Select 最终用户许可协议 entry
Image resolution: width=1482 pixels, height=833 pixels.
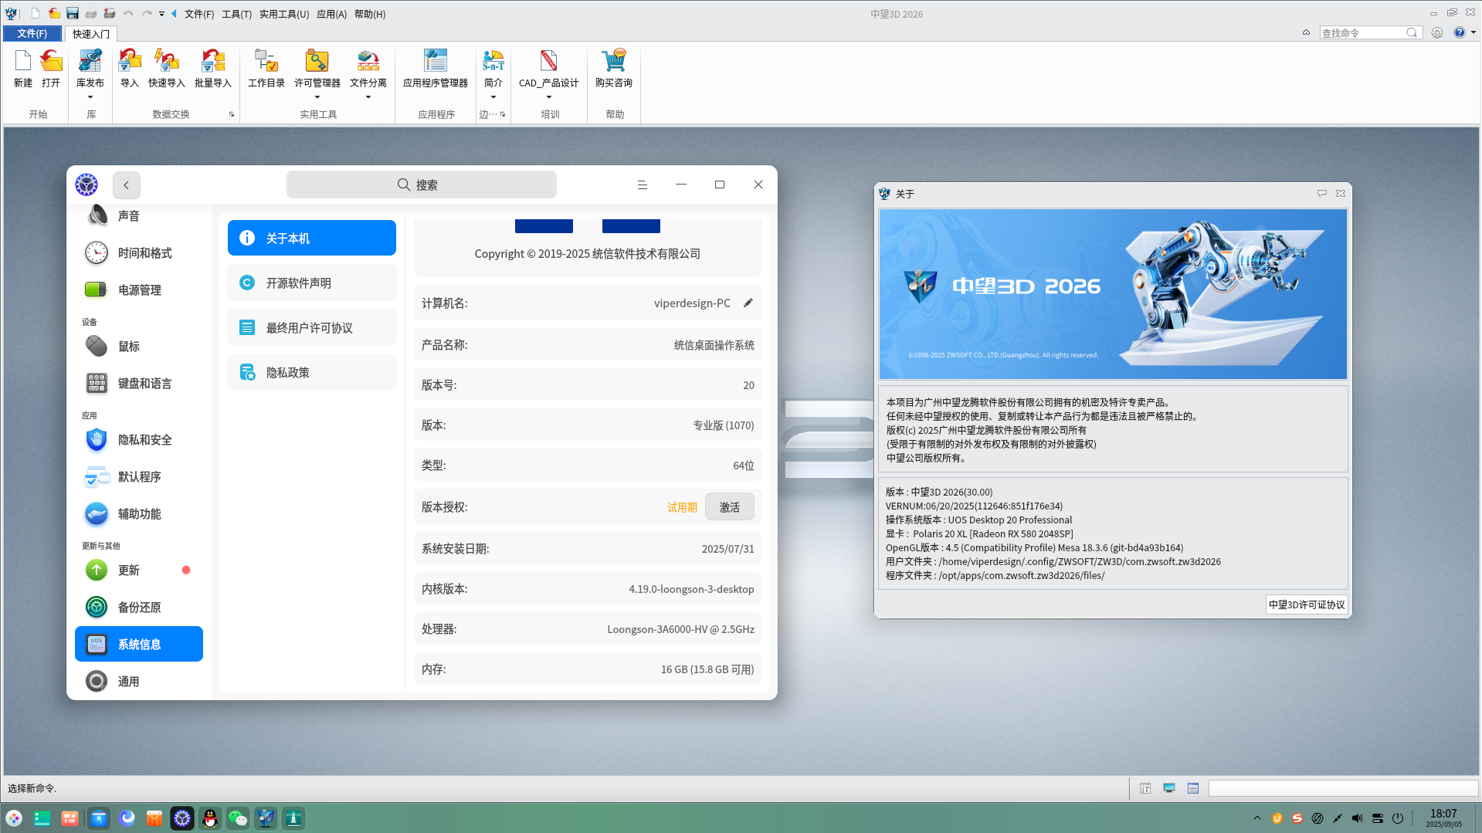tap(312, 328)
